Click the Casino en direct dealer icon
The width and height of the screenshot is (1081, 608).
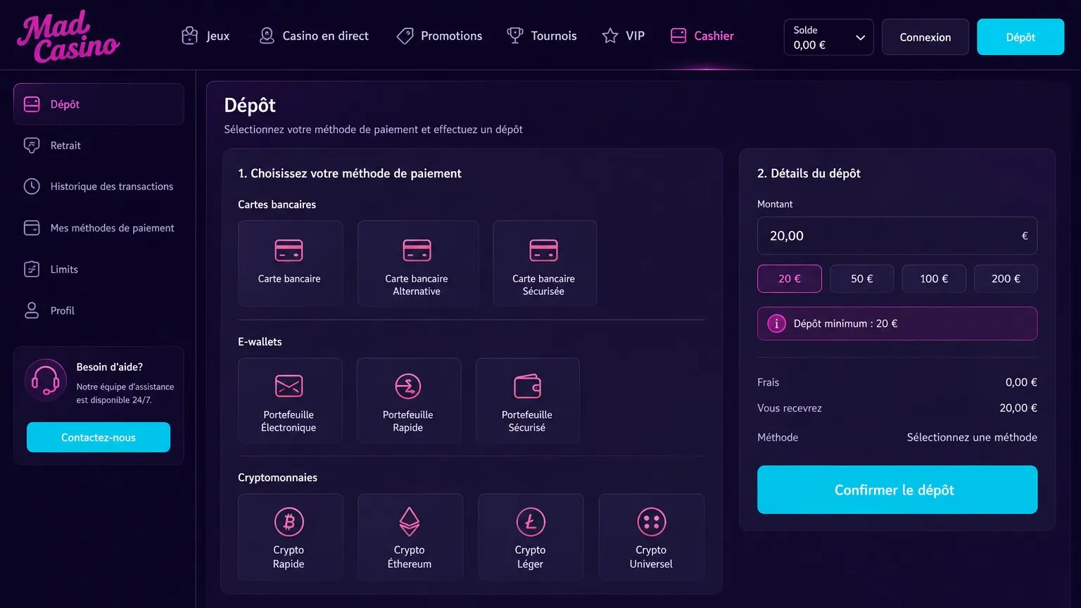tap(267, 36)
